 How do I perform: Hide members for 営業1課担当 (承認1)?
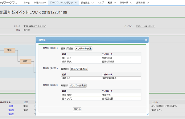pyautogui.click(x=84, y=49)
